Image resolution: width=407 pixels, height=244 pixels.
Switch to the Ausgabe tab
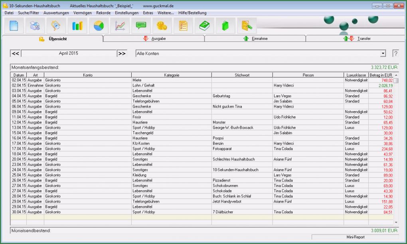[154, 39]
